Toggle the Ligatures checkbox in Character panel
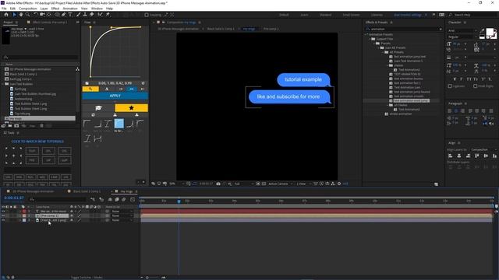The image size is (499, 280). (x=450, y=86)
